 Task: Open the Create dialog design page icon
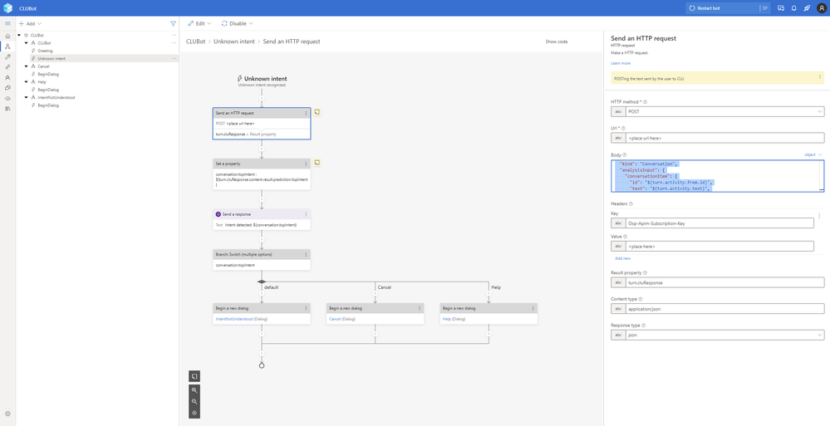(x=7, y=47)
